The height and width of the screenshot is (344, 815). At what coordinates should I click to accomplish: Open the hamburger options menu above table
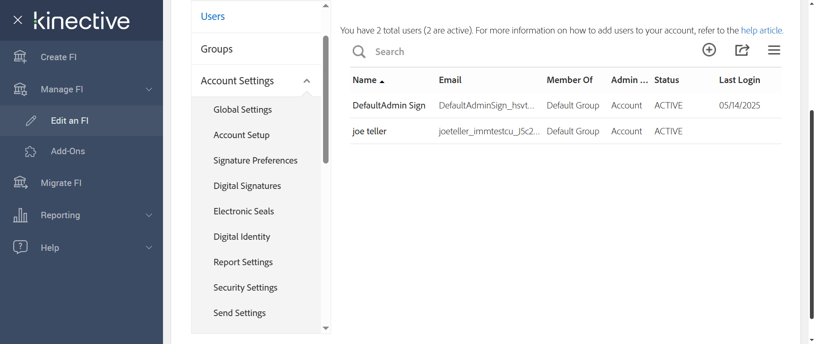pyautogui.click(x=774, y=50)
